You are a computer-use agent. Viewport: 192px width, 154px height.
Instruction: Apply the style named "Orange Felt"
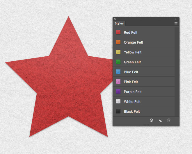(144, 42)
